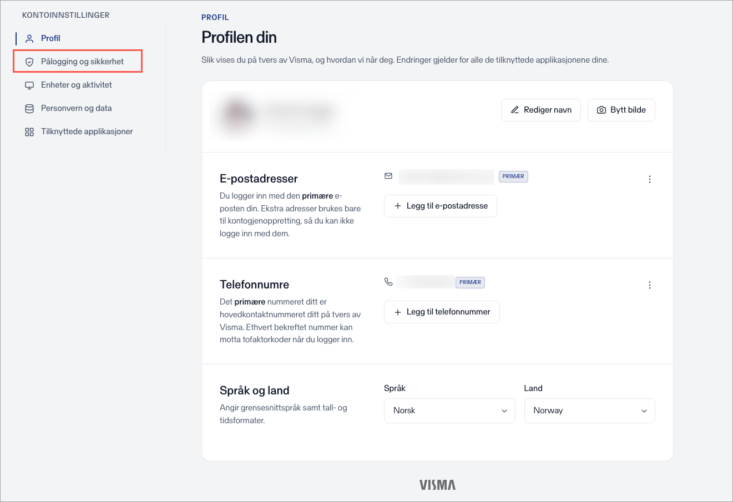Screen dimensions: 733x502
Task: Expand the Land dropdown showing Norway
Action: tap(589, 410)
